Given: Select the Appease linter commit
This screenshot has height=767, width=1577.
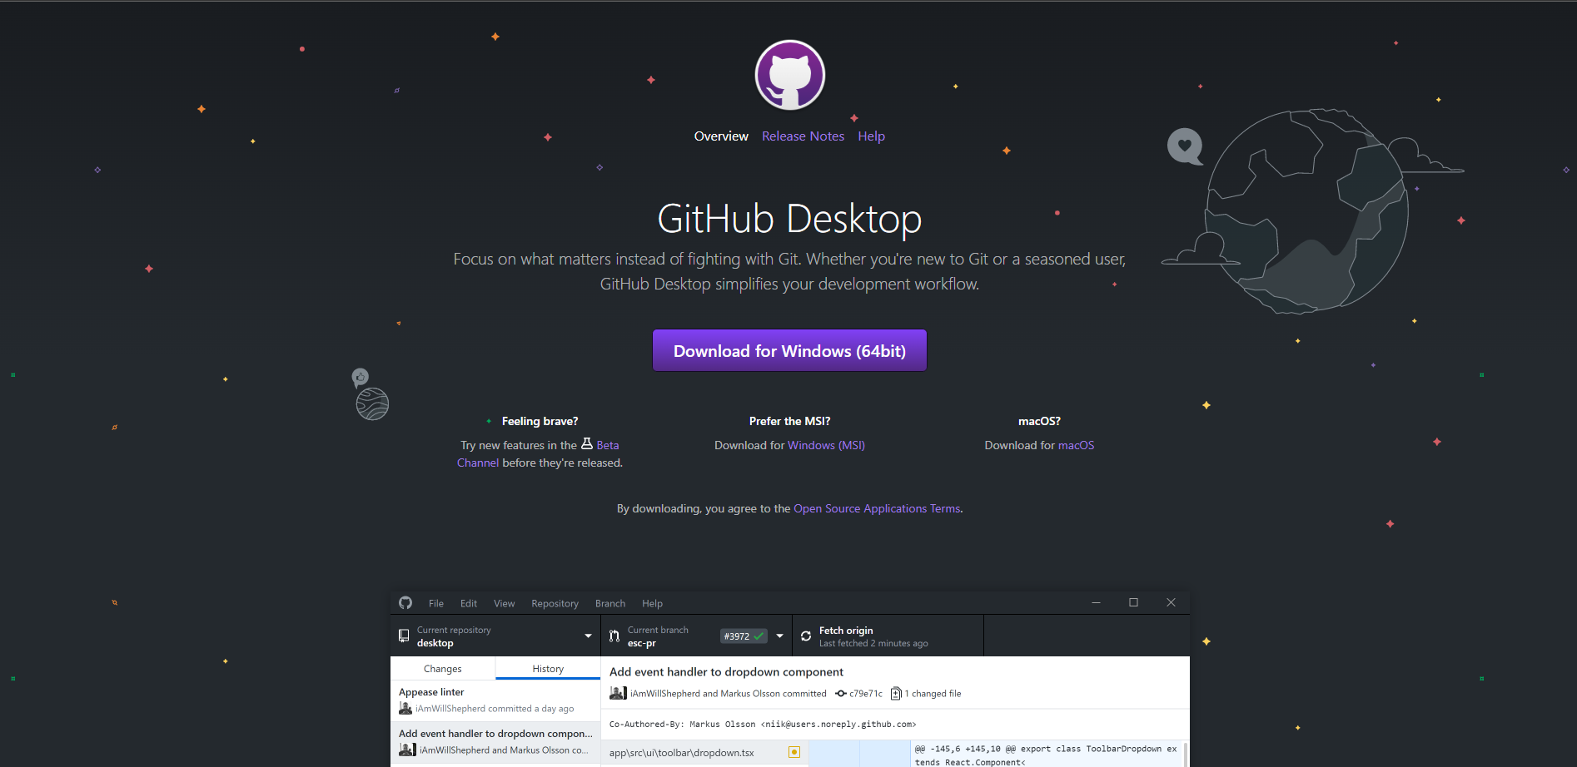Looking at the screenshot, I should pyautogui.click(x=495, y=700).
